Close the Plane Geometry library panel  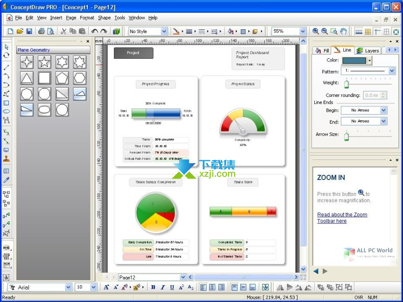tap(88, 41)
